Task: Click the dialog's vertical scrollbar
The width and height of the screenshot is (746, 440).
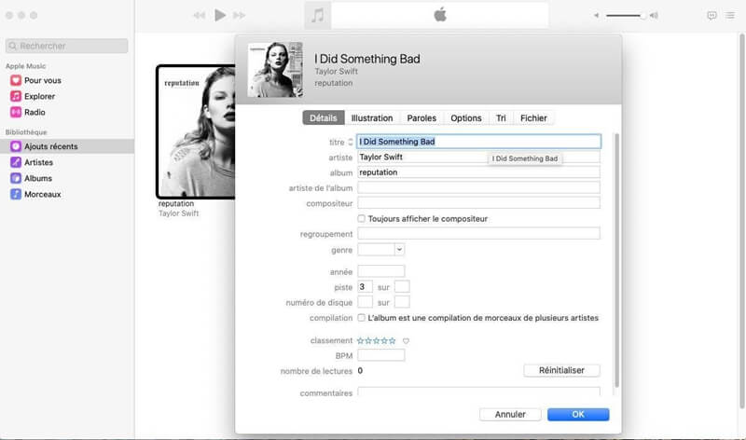Action: point(616,261)
